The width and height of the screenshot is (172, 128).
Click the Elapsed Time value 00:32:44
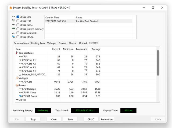(128, 110)
